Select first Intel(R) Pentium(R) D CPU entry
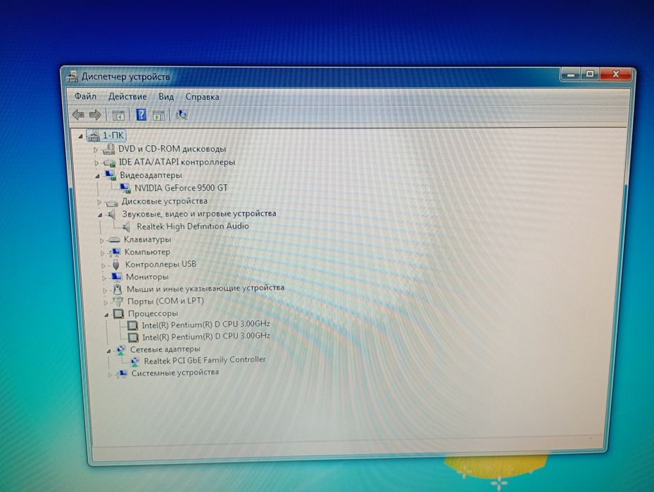Screen dimensions: 654x492 206,324
